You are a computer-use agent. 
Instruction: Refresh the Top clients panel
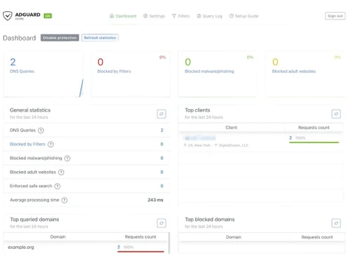[x=336, y=114]
